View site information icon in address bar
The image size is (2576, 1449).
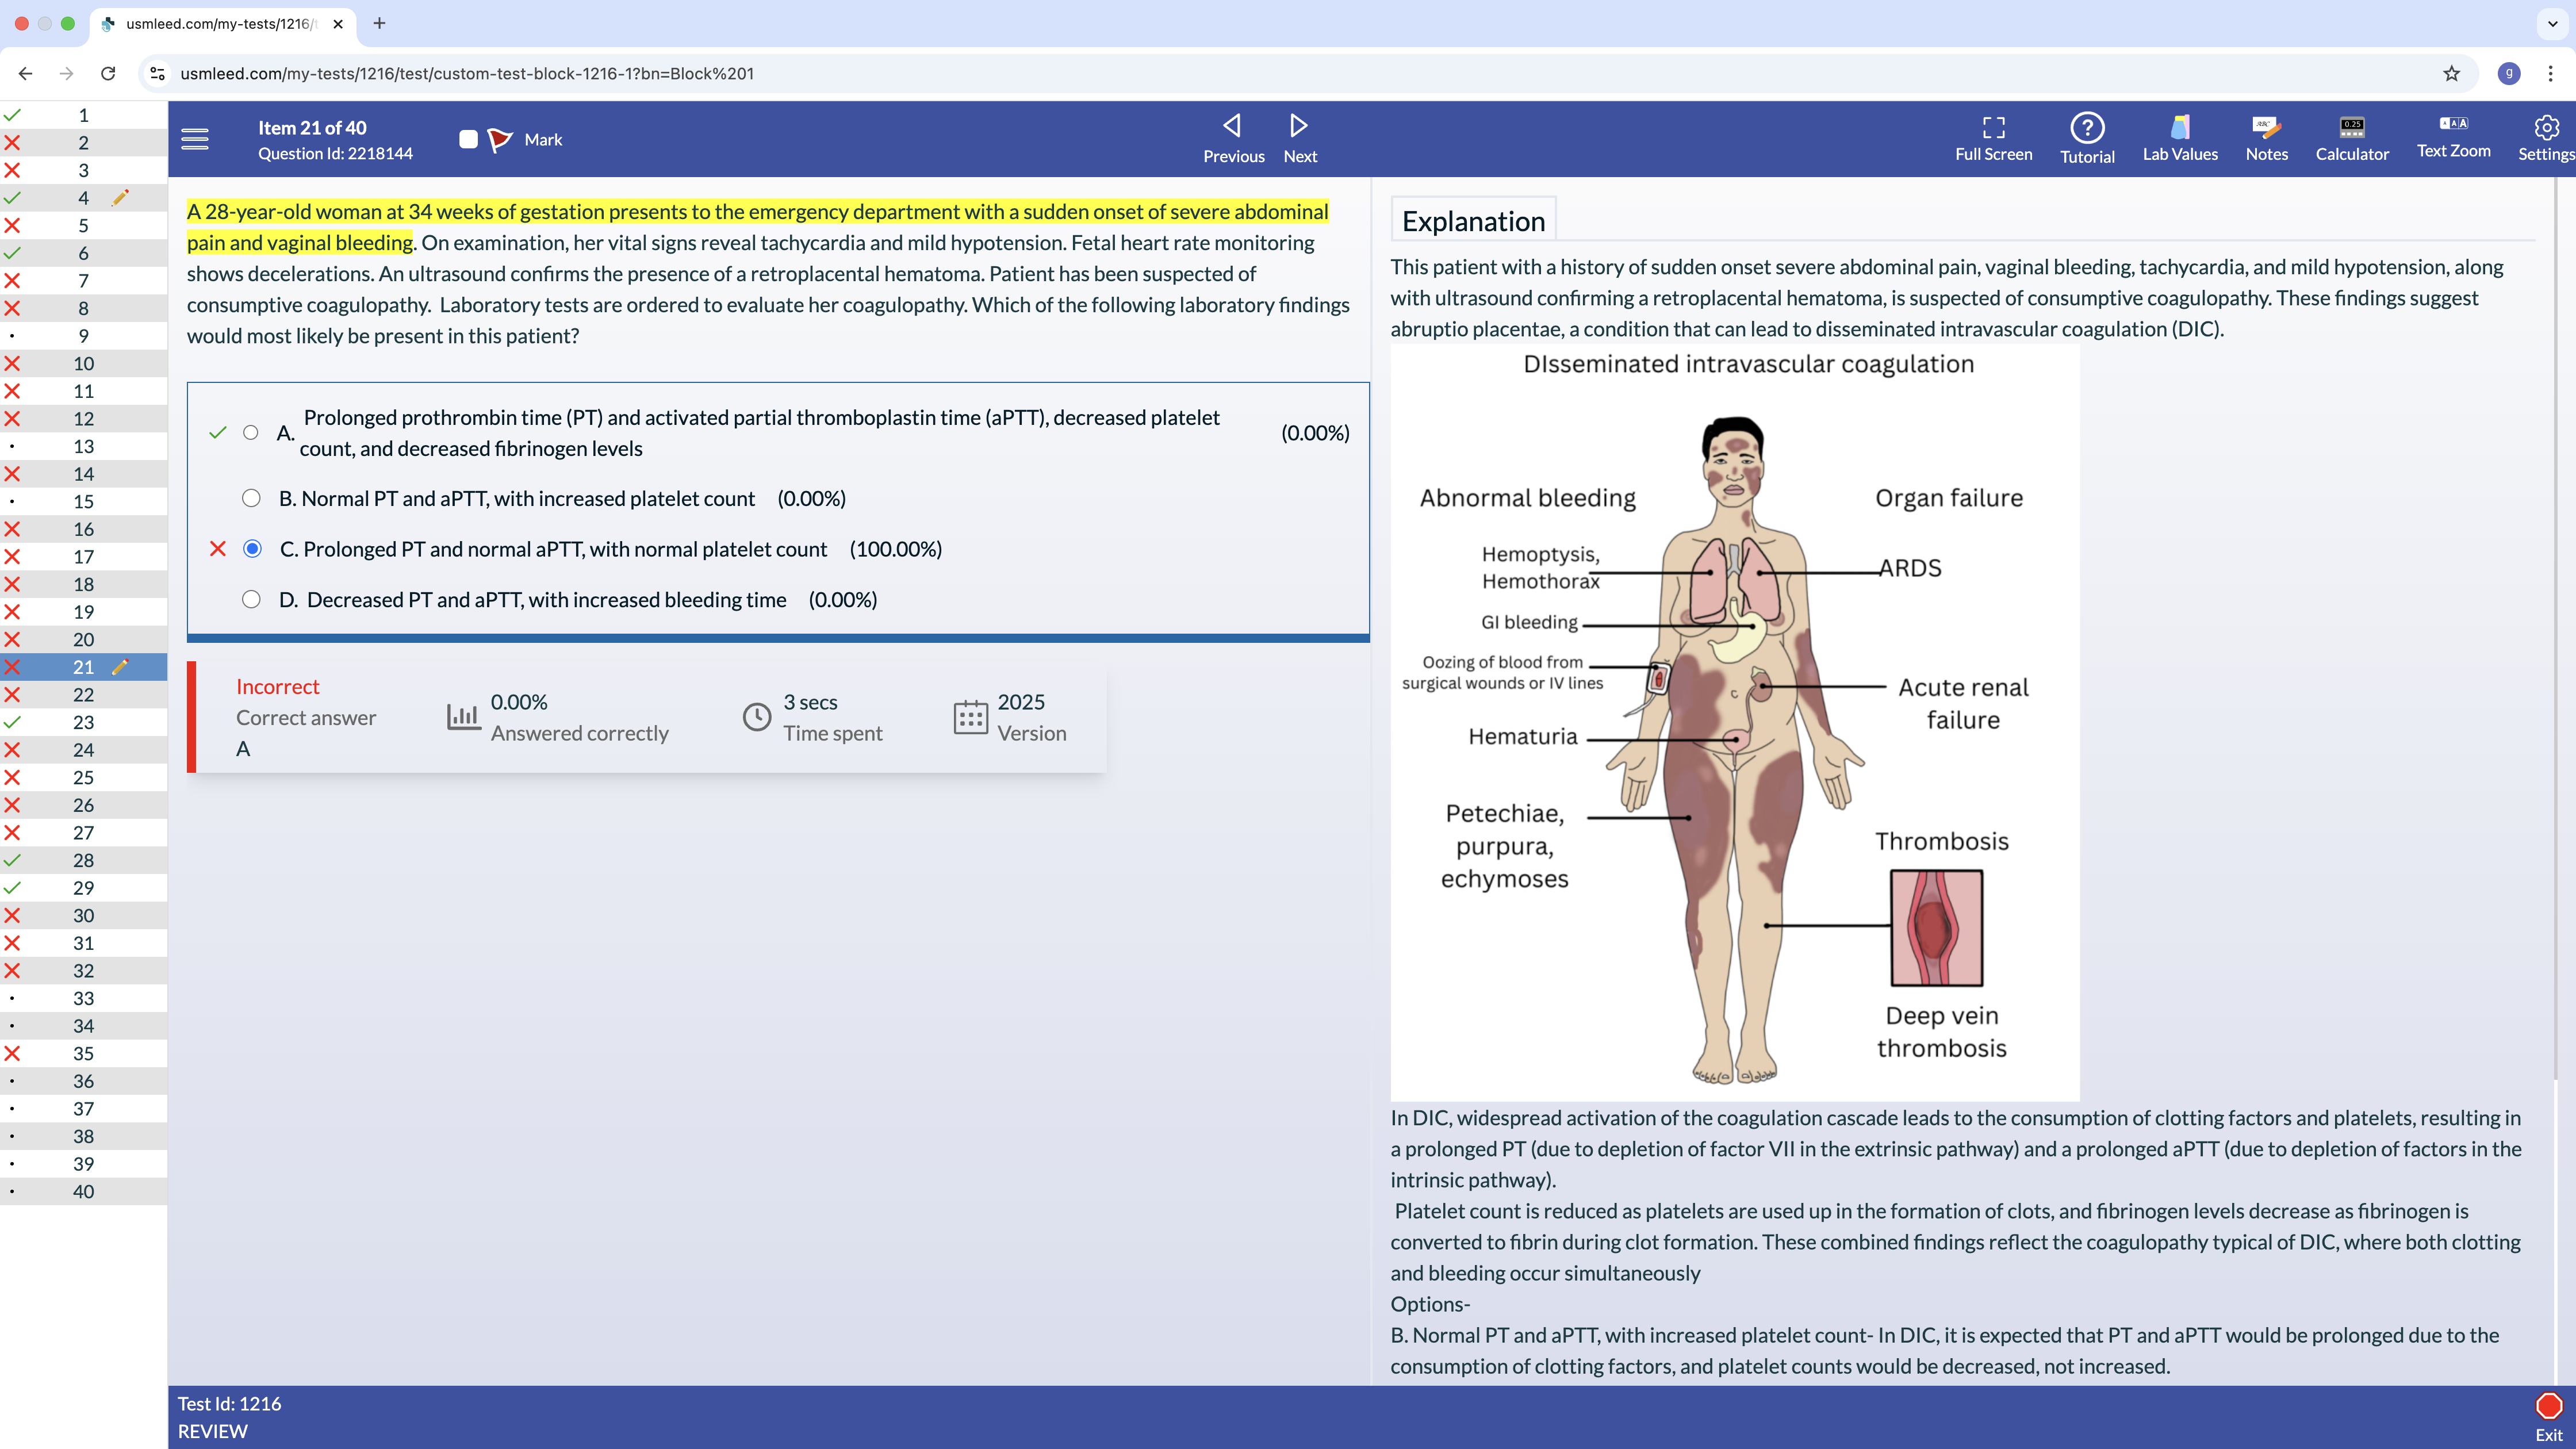[x=157, y=73]
